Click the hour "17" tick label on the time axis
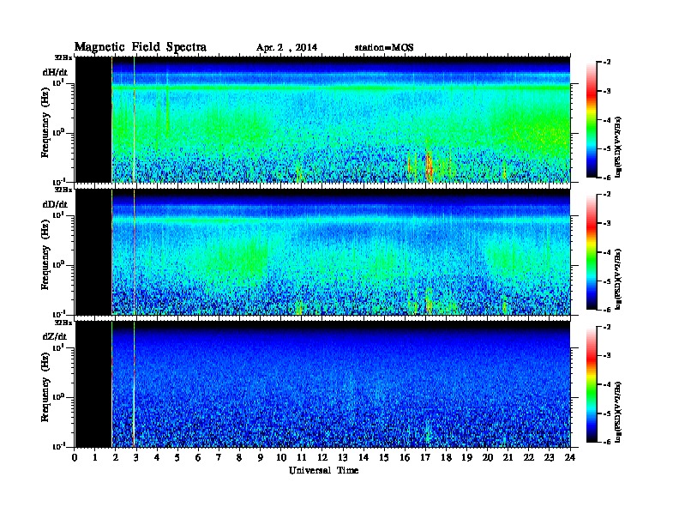Screen dimensions: 679x525 [425, 457]
